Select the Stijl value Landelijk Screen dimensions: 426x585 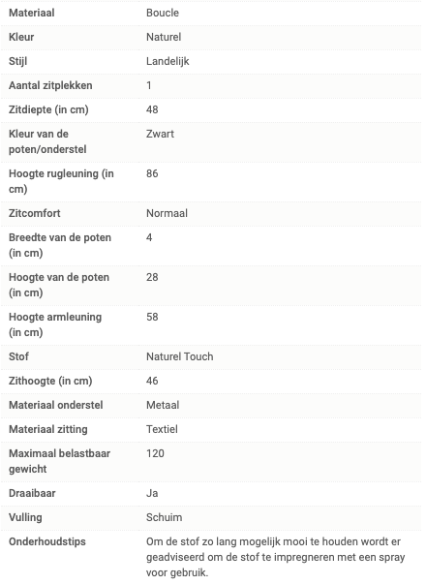tap(167, 61)
